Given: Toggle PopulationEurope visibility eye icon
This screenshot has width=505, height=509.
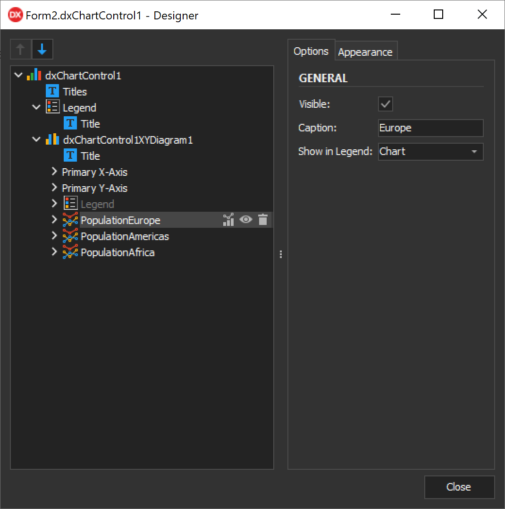Looking at the screenshot, I should 246,220.
